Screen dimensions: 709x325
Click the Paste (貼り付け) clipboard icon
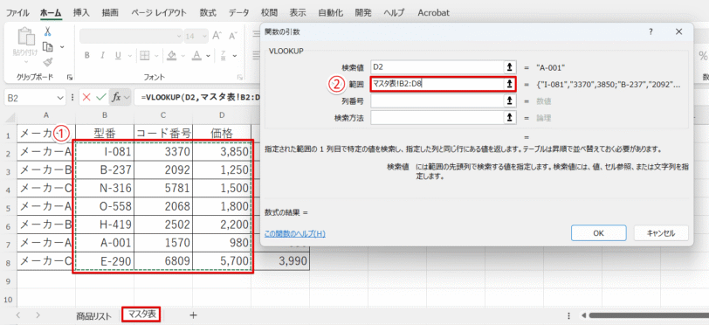coord(25,37)
